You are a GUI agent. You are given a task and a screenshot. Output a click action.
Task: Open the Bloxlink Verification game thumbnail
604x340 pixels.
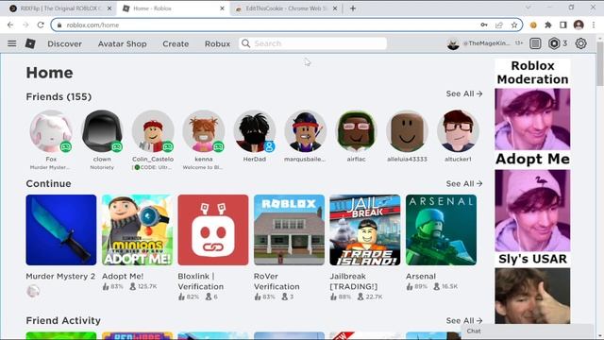(x=213, y=229)
